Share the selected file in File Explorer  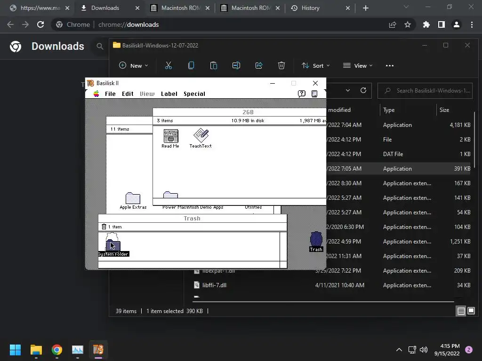point(258,65)
